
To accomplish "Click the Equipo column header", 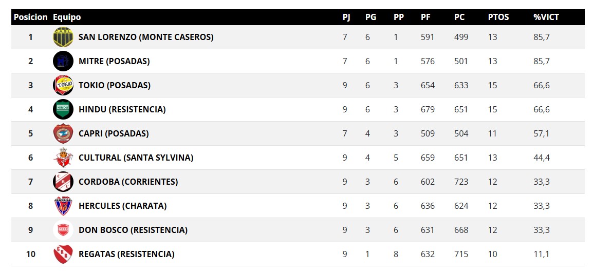I will [67, 17].
